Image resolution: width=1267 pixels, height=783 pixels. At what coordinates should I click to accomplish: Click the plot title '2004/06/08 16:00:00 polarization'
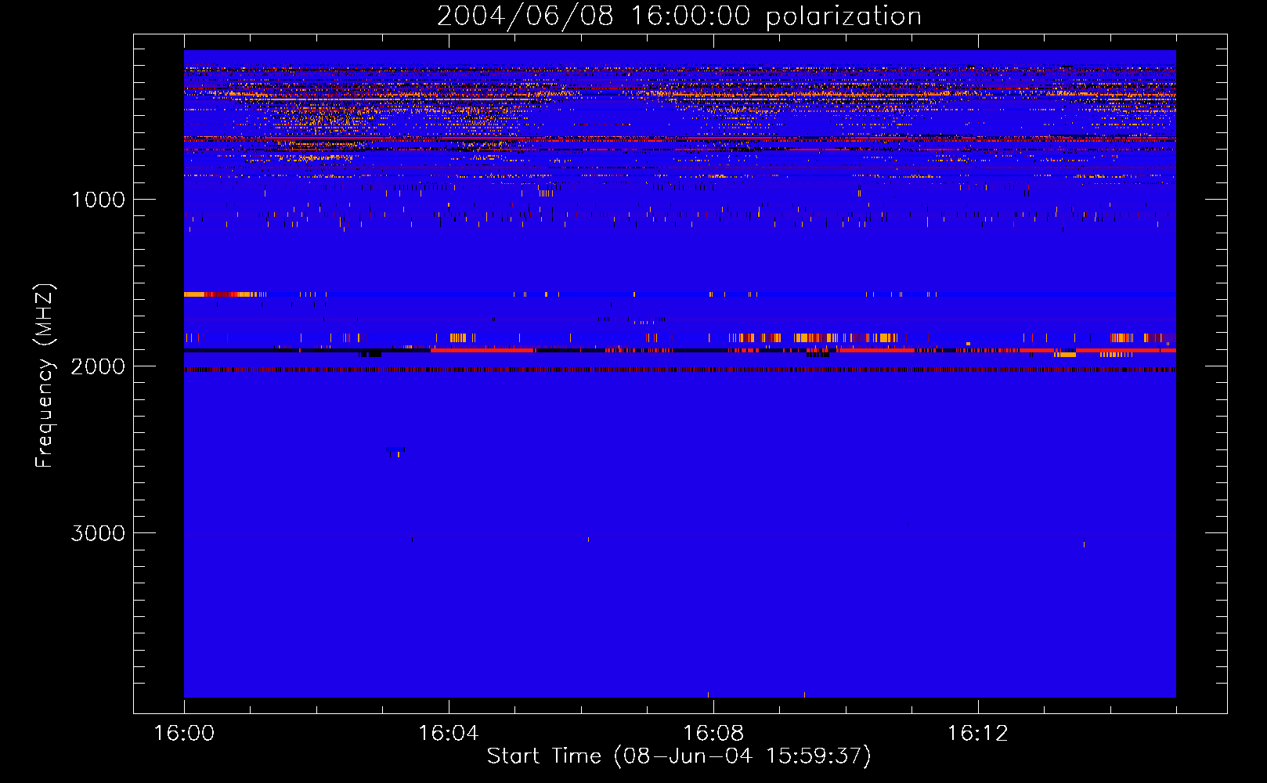679,16
